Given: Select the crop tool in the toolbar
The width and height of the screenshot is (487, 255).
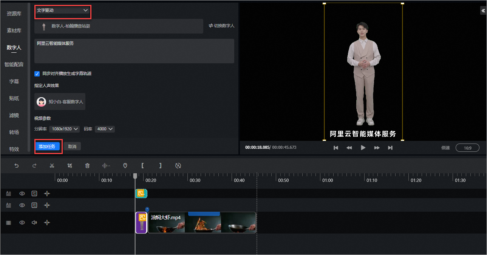Looking at the screenshot, I should point(70,165).
